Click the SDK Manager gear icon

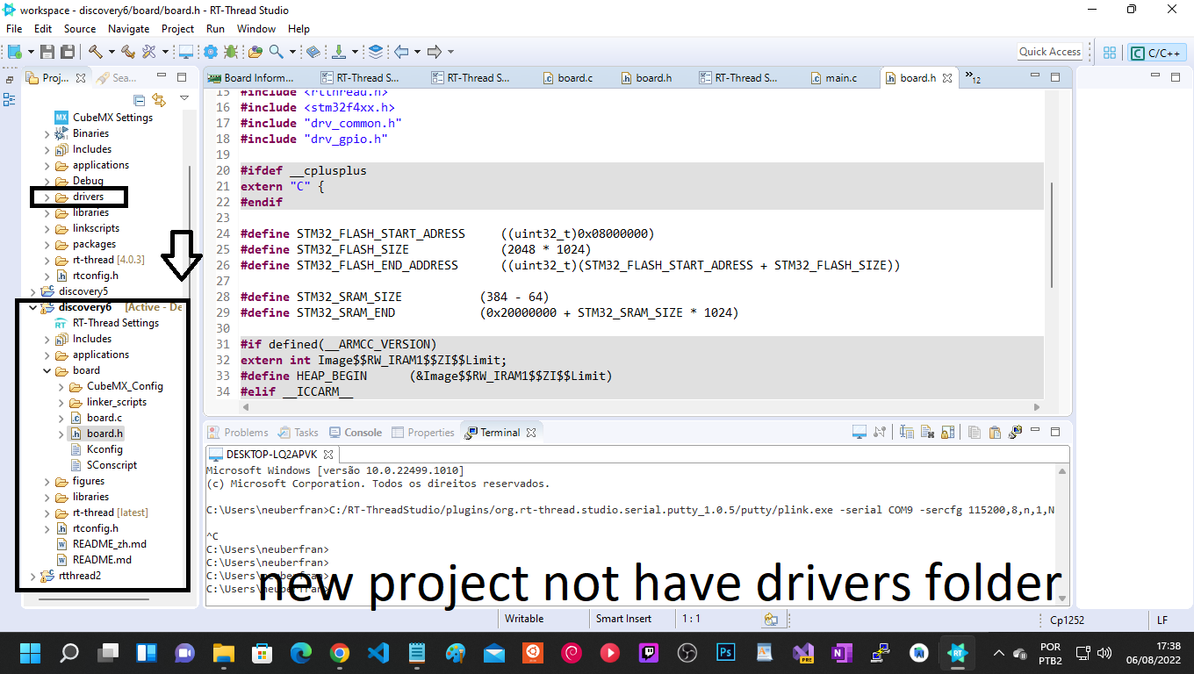pos(209,53)
